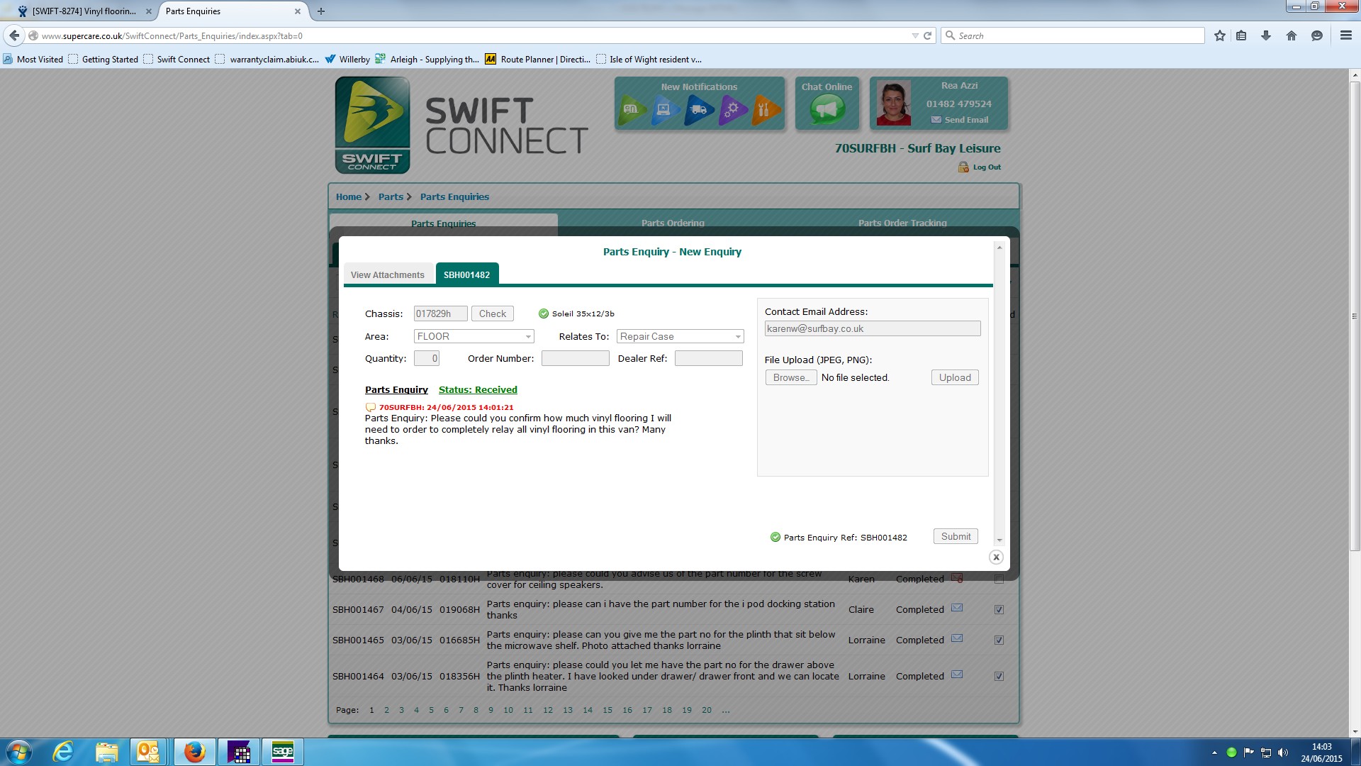Click the Order Number input field
The height and width of the screenshot is (766, 1361).
click(575, 359)
